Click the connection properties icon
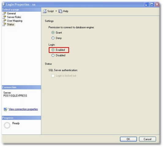This screenshot has height=147, width=164. (x=5, y=109)
